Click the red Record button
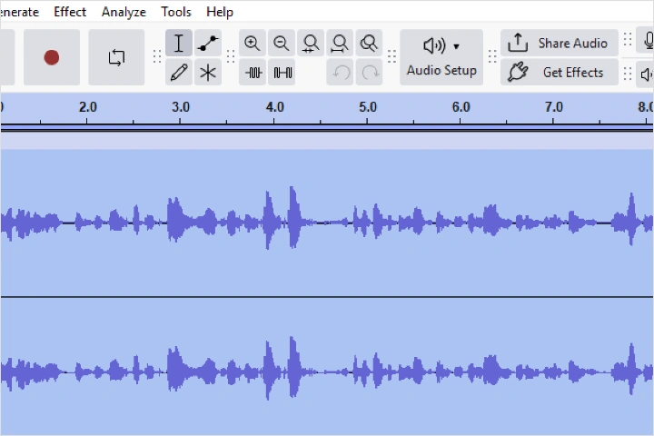654x436 pixels. pos(52,57)
